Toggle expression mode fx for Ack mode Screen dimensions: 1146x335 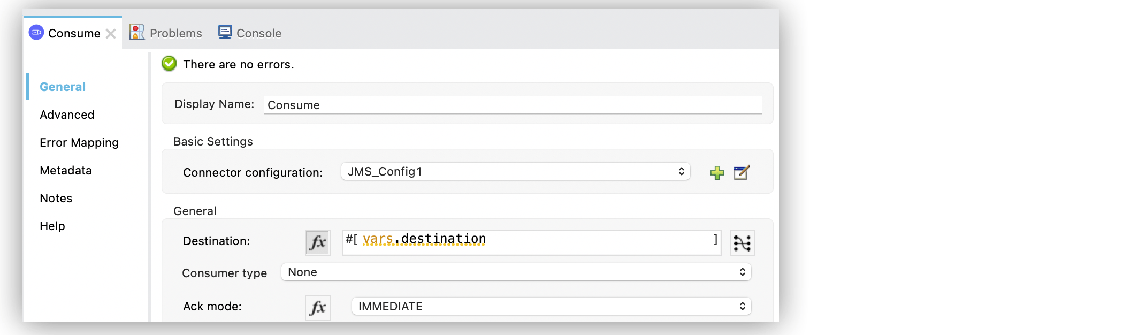(x=317, y=307)
